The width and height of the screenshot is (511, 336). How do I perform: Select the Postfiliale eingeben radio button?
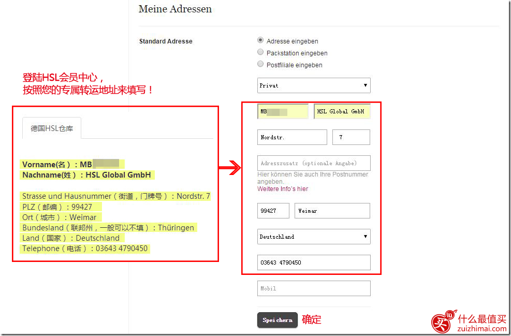tap(260, 64)
